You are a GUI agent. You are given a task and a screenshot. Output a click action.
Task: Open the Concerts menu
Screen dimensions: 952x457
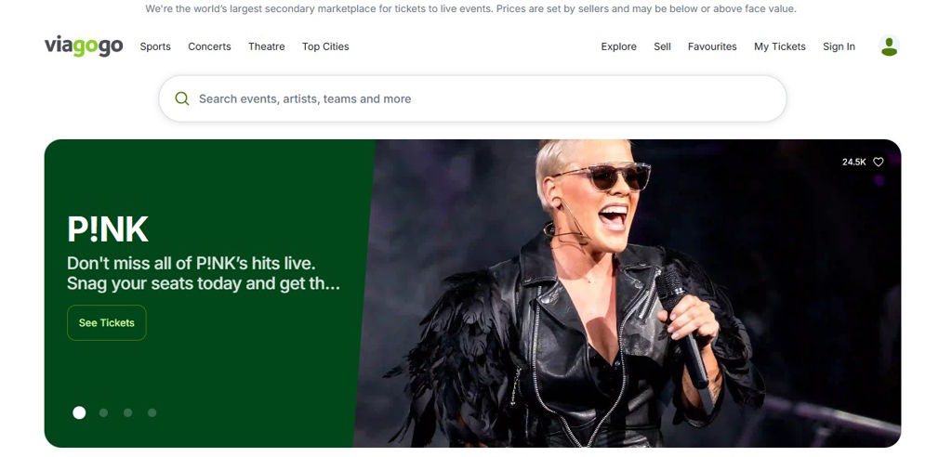pyautogui.click(x=209, y=46)
